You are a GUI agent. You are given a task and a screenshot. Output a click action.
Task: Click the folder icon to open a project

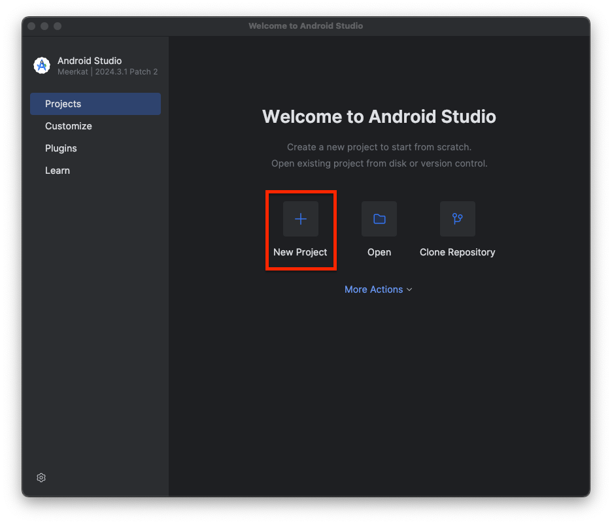pyautogui.click(x=379, y=219)
